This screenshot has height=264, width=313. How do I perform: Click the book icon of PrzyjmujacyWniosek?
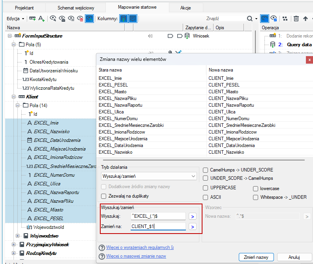22,245
